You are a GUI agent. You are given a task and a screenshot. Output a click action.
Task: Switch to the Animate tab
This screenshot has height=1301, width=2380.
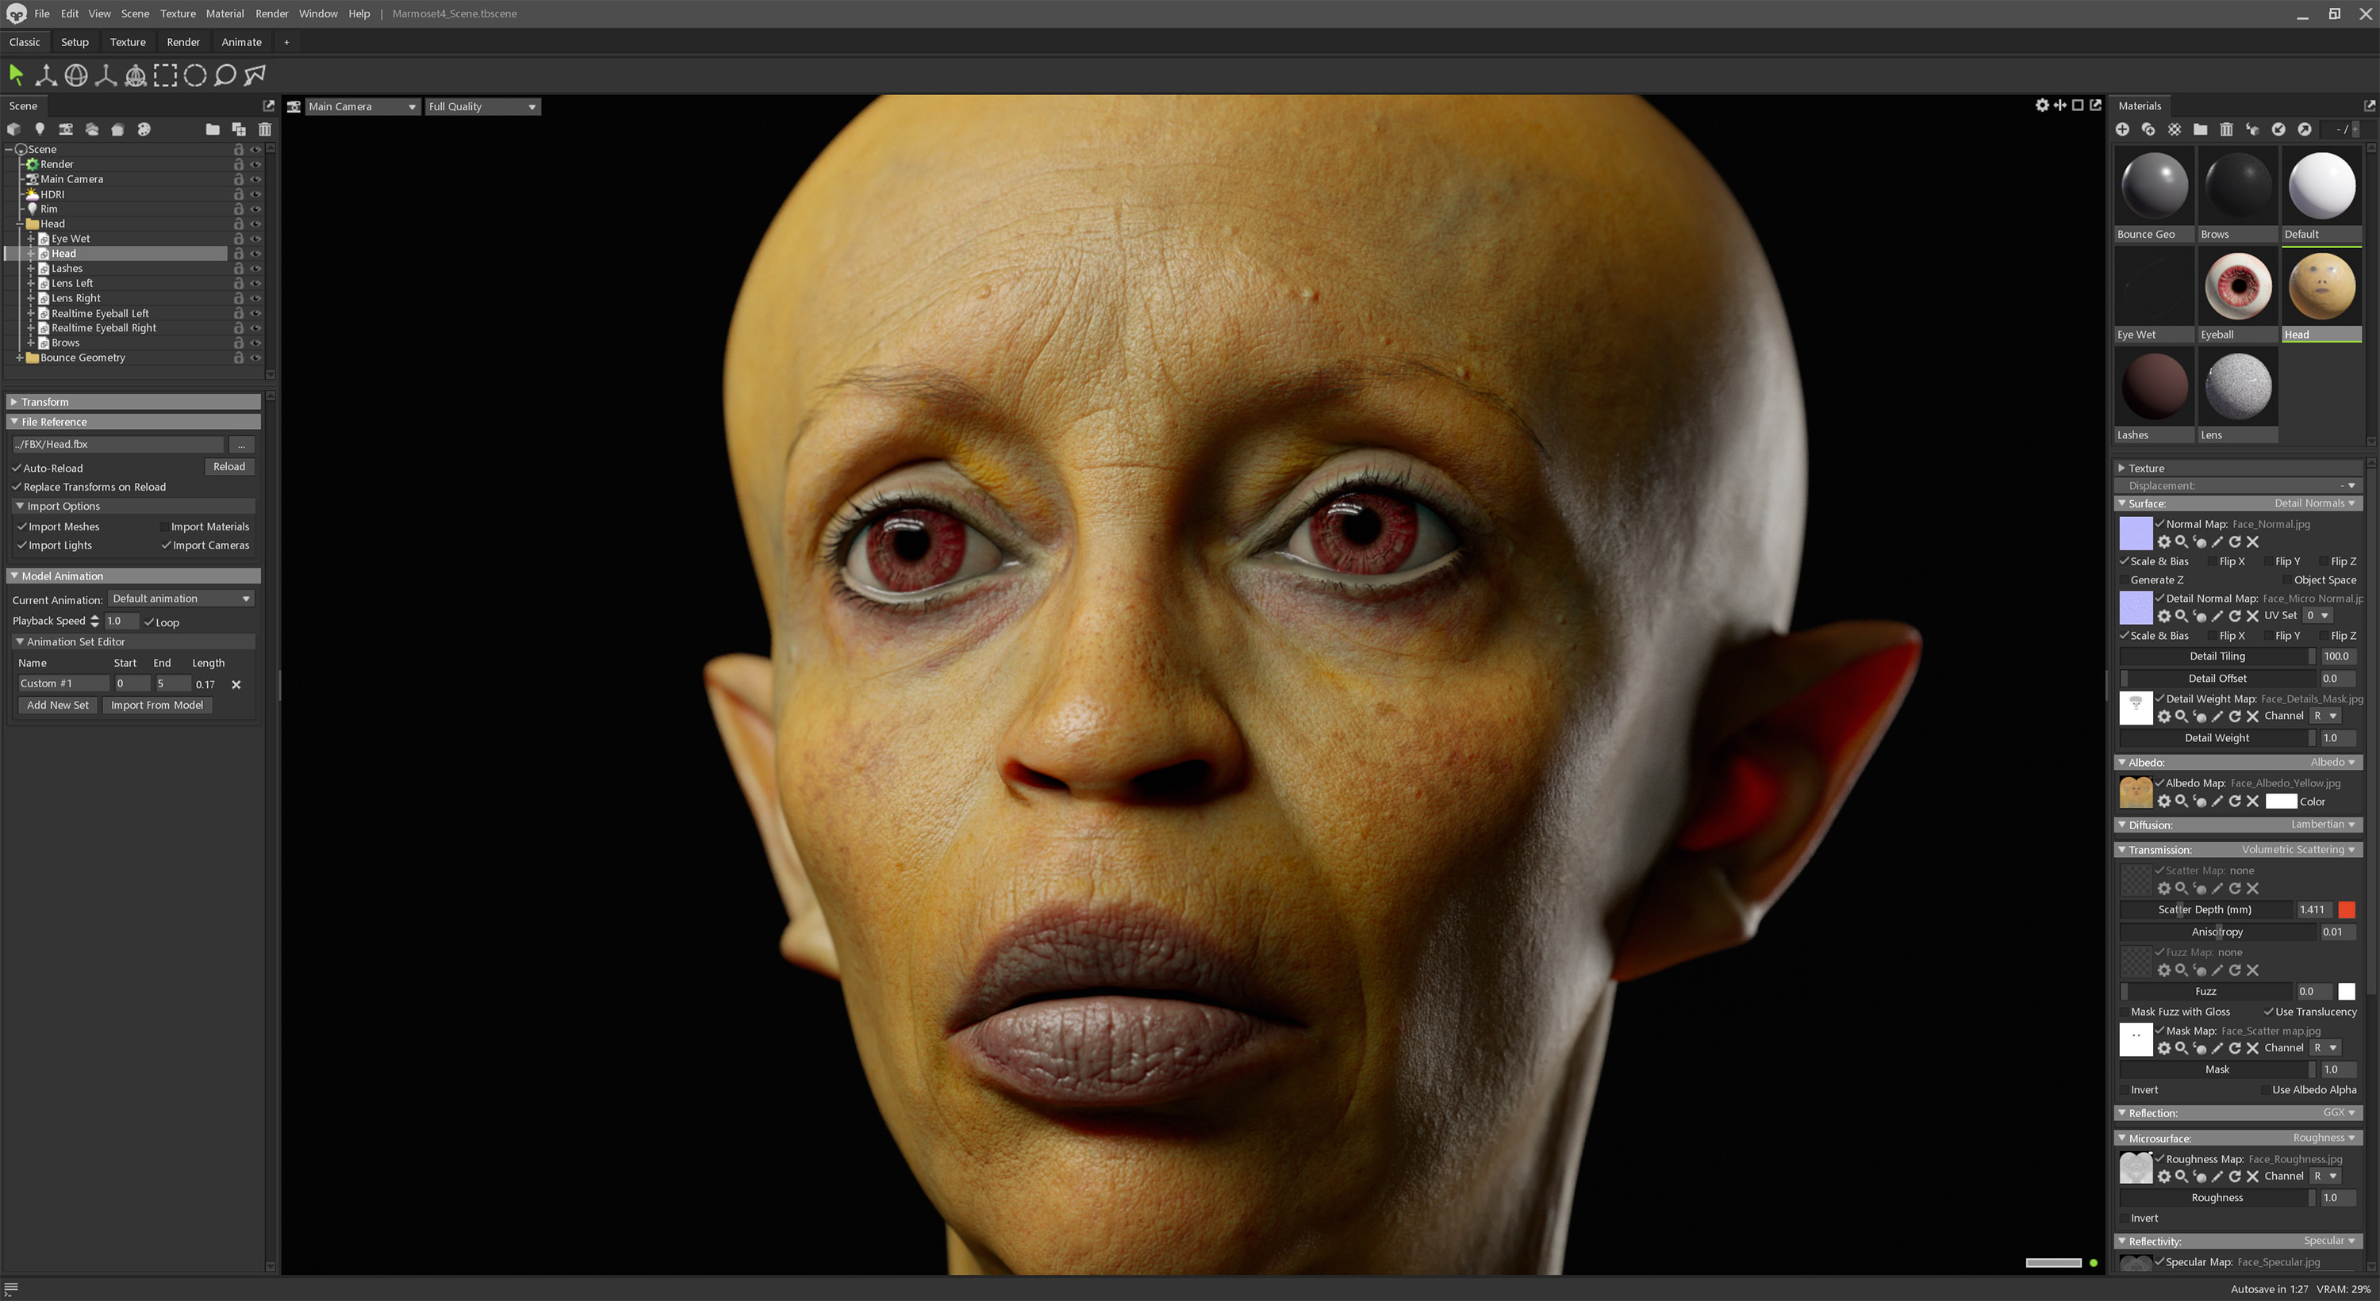pos(241,41)
